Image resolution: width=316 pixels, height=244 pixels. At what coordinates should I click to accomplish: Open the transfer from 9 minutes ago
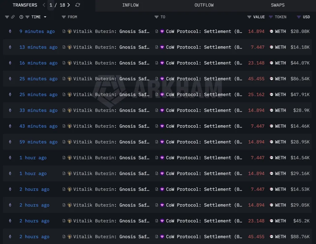coord(37,31)
